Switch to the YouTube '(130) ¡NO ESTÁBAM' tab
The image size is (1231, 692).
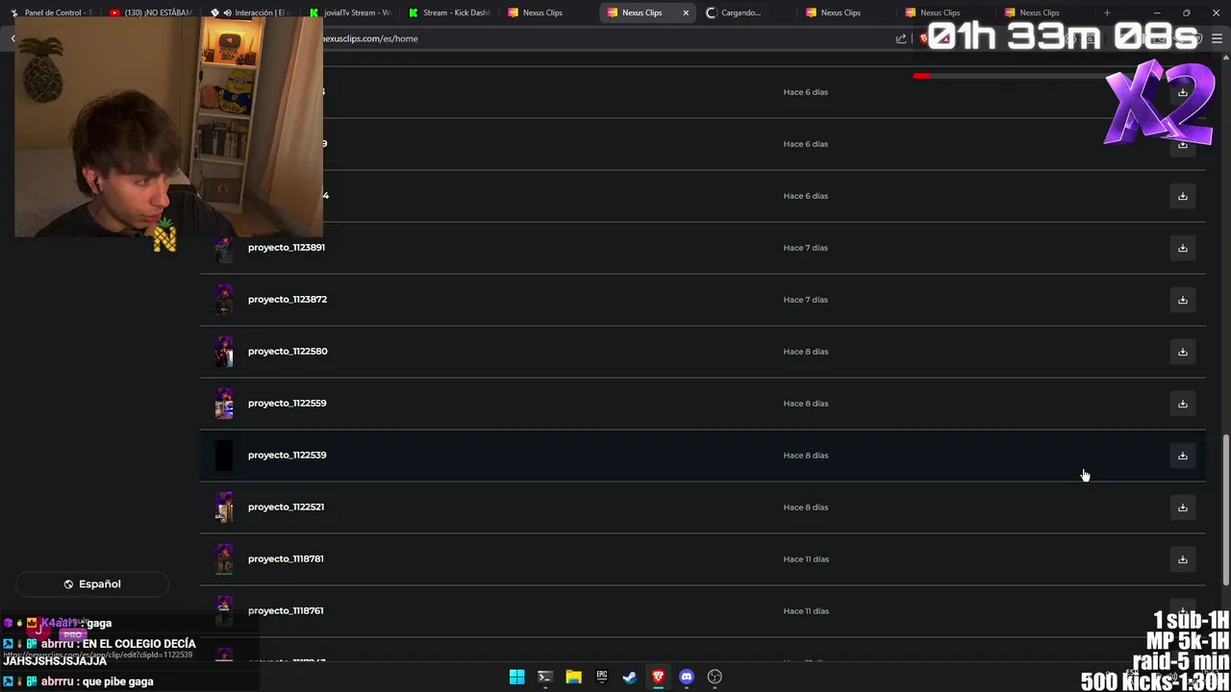[150, 12]
